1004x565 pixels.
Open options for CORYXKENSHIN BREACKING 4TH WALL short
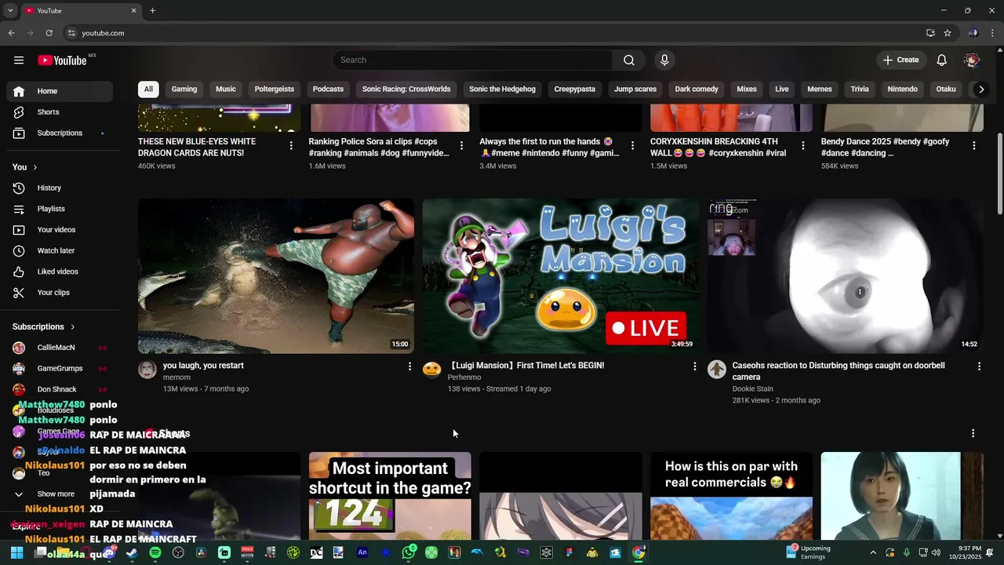tap(803, 145)
